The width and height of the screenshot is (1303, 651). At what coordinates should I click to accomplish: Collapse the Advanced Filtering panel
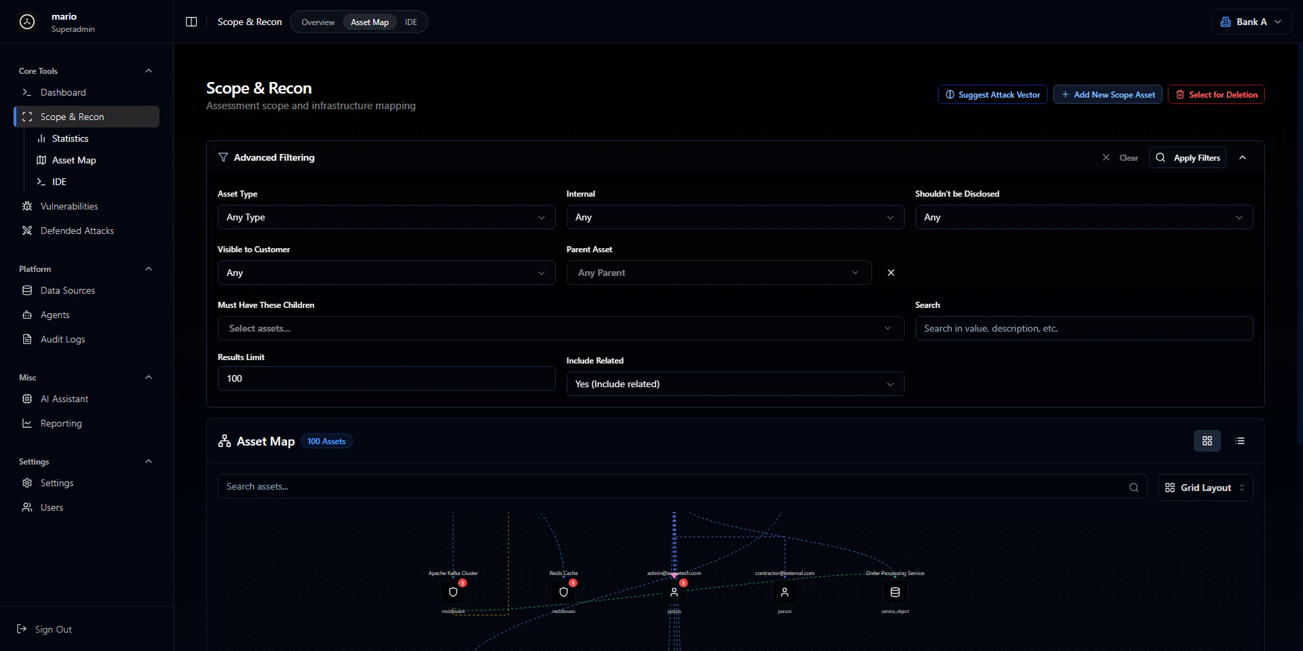[1243, 157]
